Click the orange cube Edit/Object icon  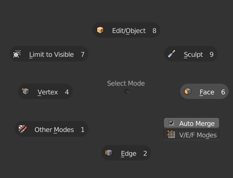100,30
